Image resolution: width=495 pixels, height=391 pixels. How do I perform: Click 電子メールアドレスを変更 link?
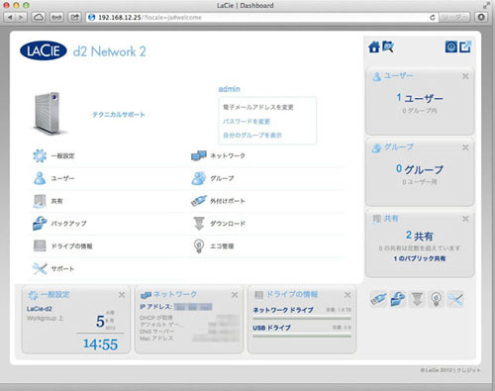coord(258,107)
